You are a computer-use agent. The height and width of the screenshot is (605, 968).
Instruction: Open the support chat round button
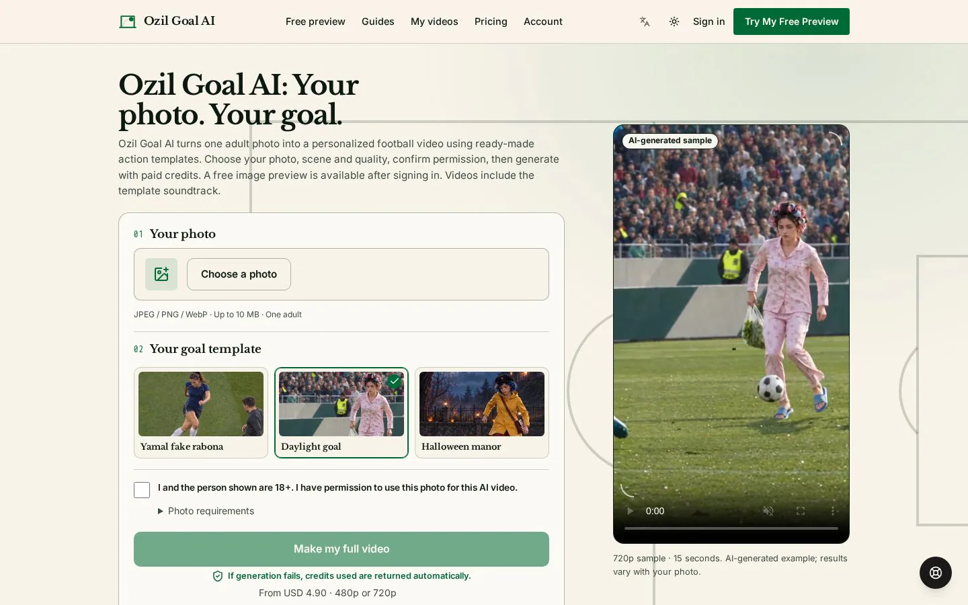click(936, 573)
